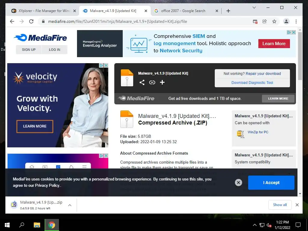Bookmark page with star icon
The height and width of the screenshot is (231, 308).
point(274,21)
